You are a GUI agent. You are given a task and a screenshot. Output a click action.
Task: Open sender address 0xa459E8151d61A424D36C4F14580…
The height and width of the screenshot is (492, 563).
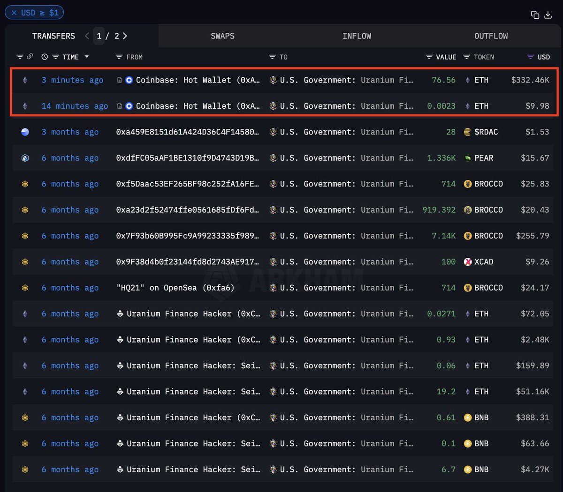[187, 132]
